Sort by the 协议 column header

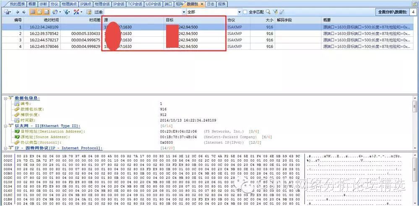pyautogui.click(x=238, y=20)
